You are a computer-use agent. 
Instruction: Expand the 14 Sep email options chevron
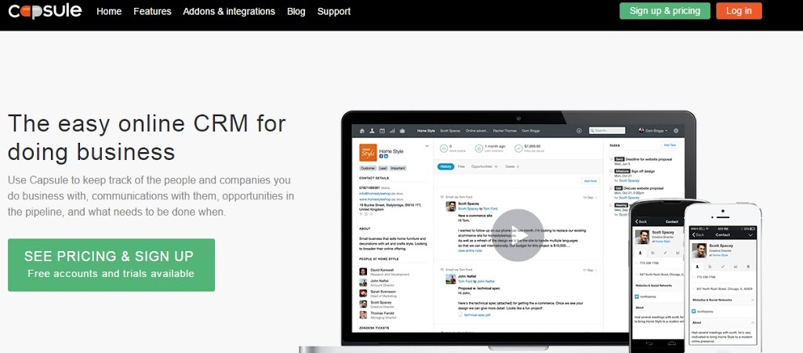[x=596, y=197]
